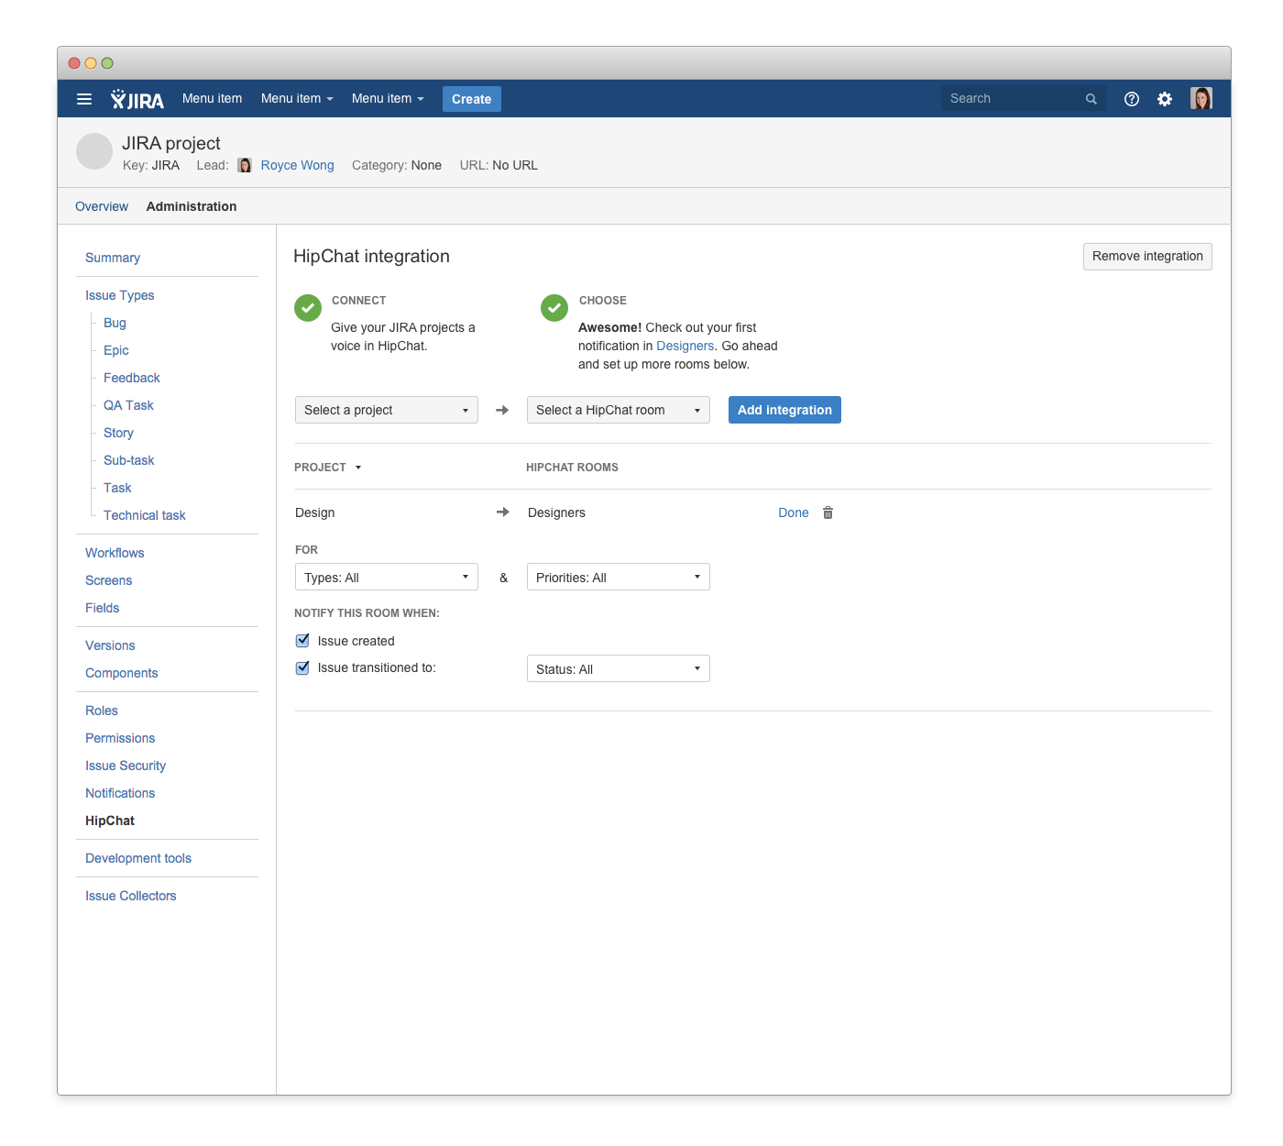Open Versions in the sidebar
Image resolution: width=1283 pixels, height=1146 pixels.
[x=110, y=645]
